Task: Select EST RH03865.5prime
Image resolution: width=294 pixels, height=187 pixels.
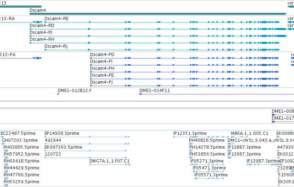Action: click(x=21, y=147)
